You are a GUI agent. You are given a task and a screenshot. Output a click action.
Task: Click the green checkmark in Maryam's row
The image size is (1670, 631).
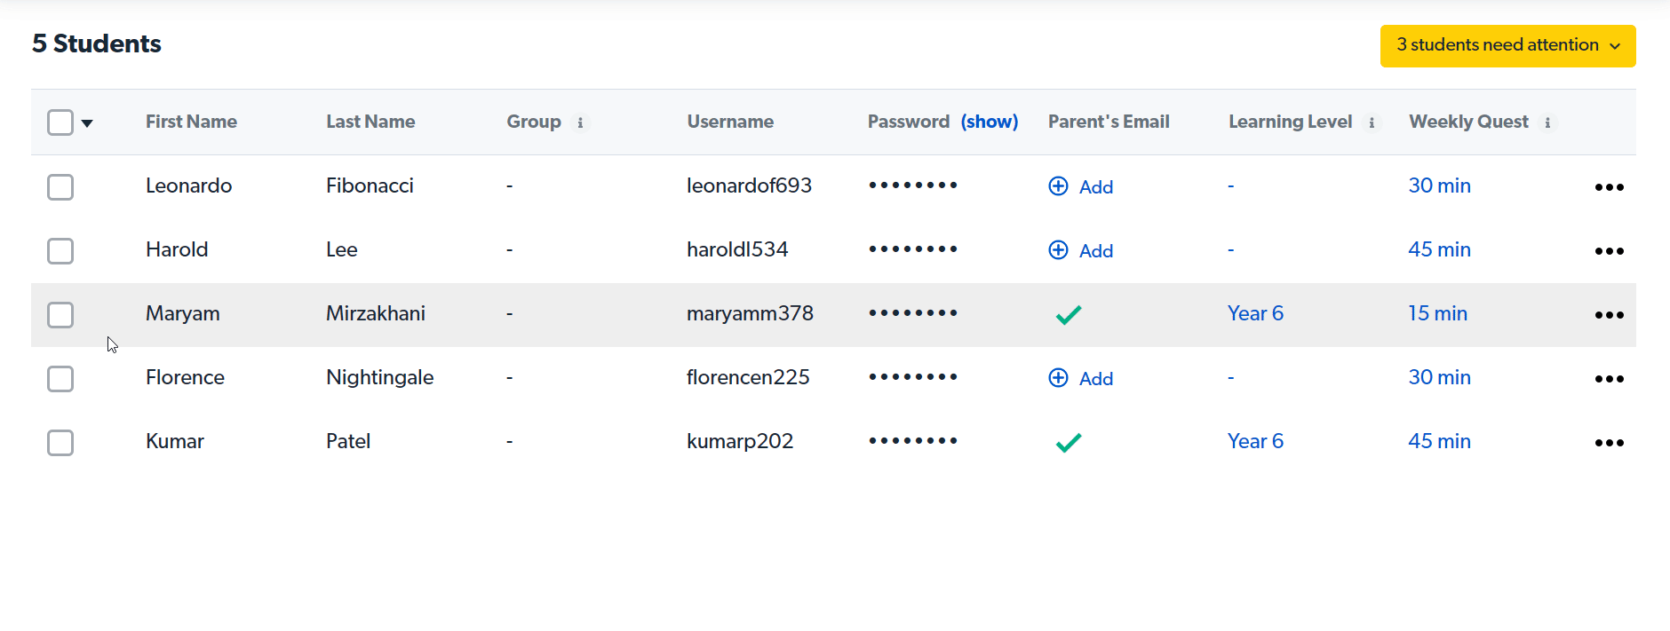(x=1069, y=314)
